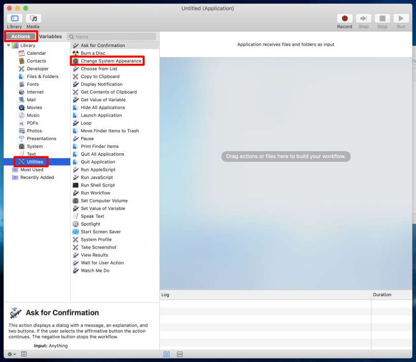Show the log view with list icon
Image resolution: width=416 pixels, height=362 pixels.
point(166,354)
